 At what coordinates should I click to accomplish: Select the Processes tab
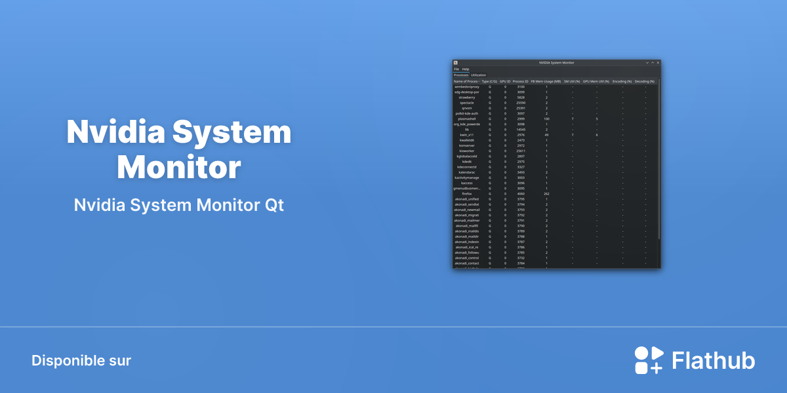click(x=461, y=75)
